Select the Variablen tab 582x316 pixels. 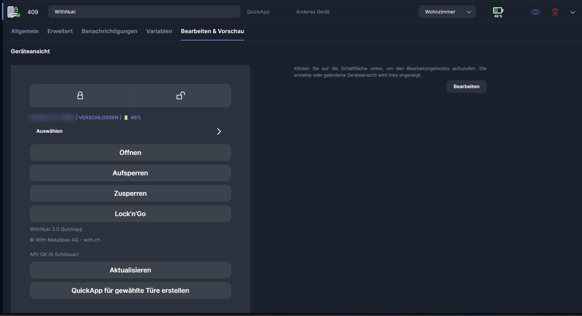(159, 31)
